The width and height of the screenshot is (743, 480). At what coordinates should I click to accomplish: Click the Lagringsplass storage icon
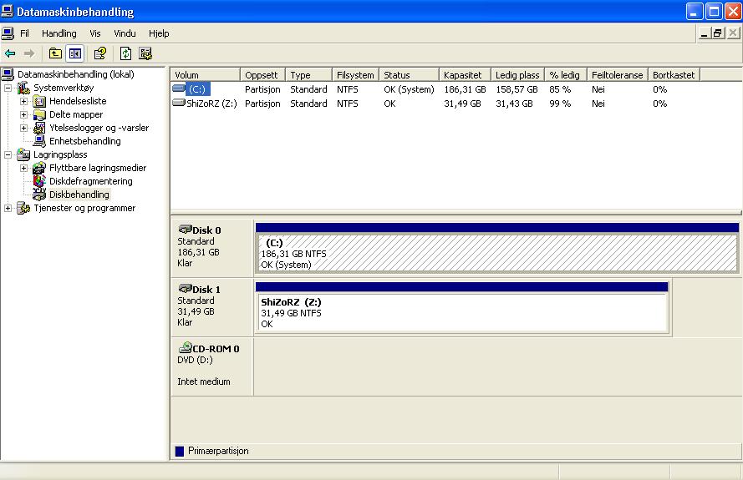23,154
